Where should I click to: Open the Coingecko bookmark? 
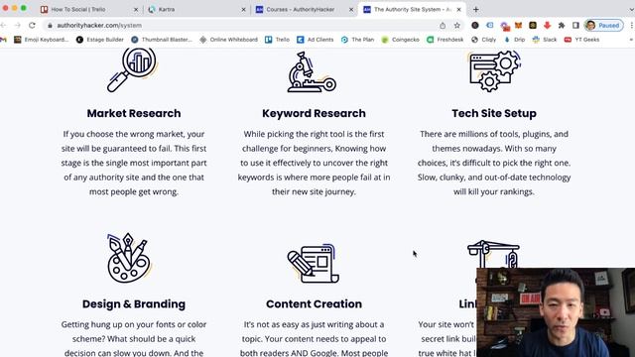401,40
